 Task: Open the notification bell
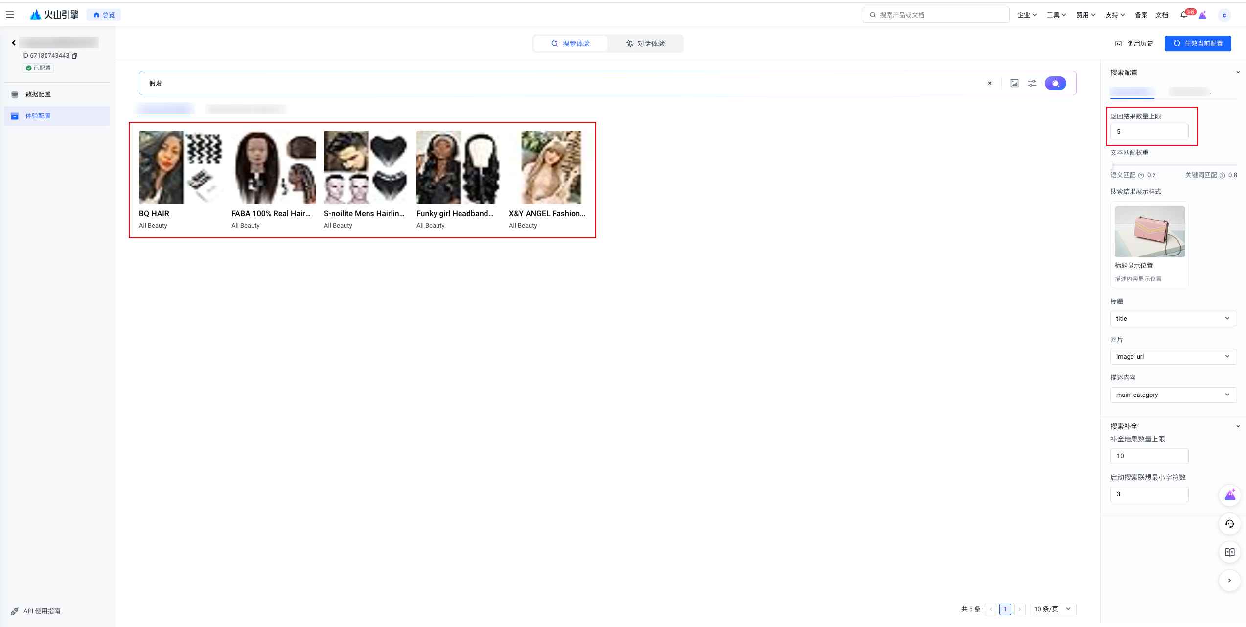click(1183, 15)
